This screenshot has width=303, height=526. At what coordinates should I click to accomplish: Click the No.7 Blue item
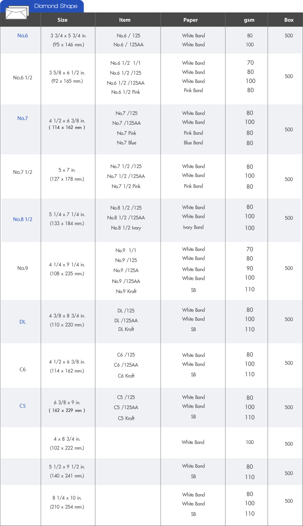click(126, 143)
